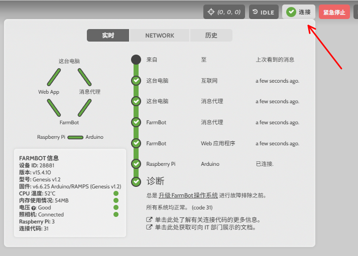Click the FarmBot to Web 应用程序 status checkmark

coord(136,143)
